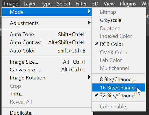The width and height of the screenshot is (149, 115).
Task: Expand the Mode submenu arrow
Action: point(89,11)
